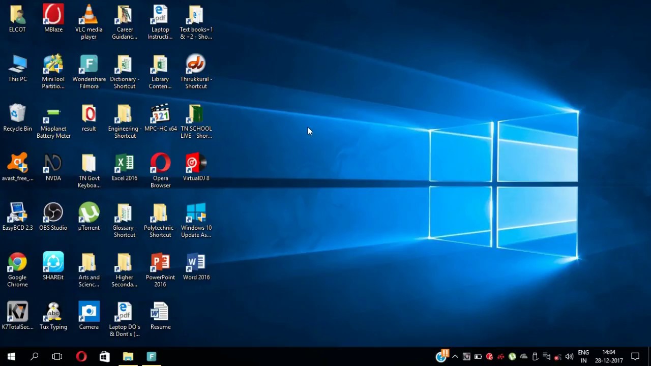Select Arts and Science folder shortcut
The width and height of the screenshot is (651, 366).
[x=89, y=270]
